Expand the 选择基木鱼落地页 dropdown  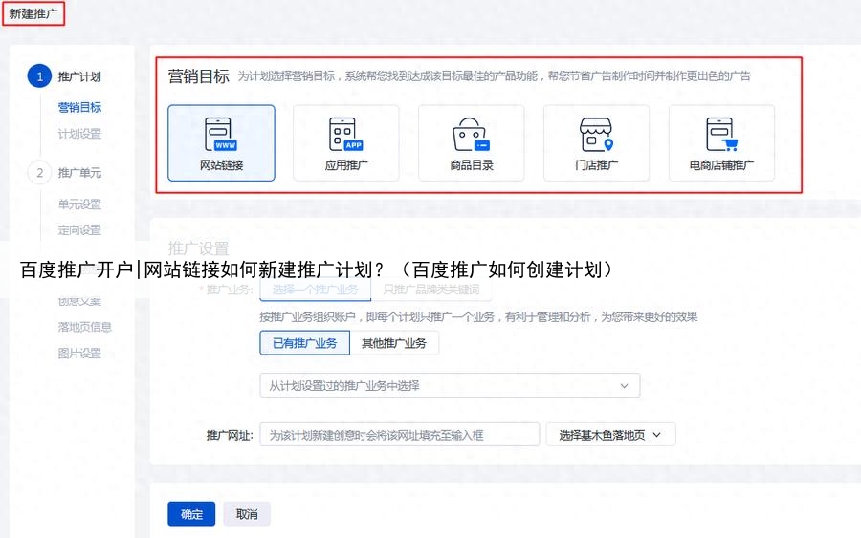pyautogui.click(x=610, y=435)
